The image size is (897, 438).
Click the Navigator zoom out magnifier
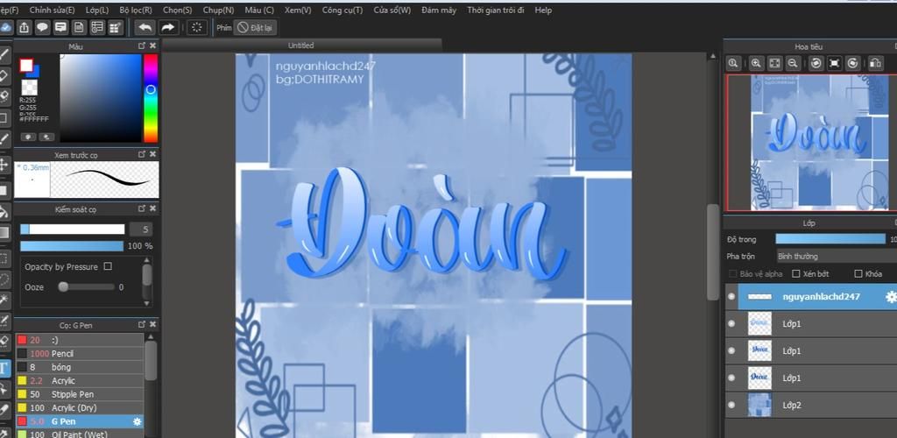792,63
